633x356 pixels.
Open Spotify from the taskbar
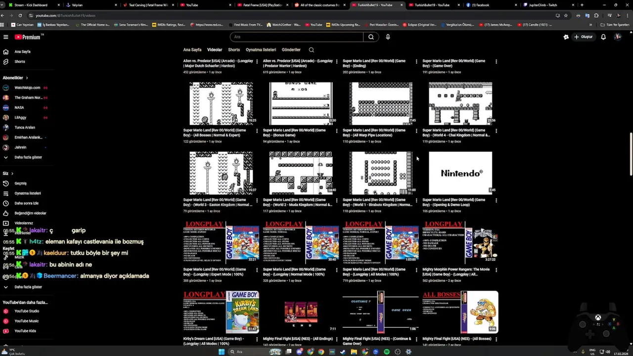click(x=387, y=352)
